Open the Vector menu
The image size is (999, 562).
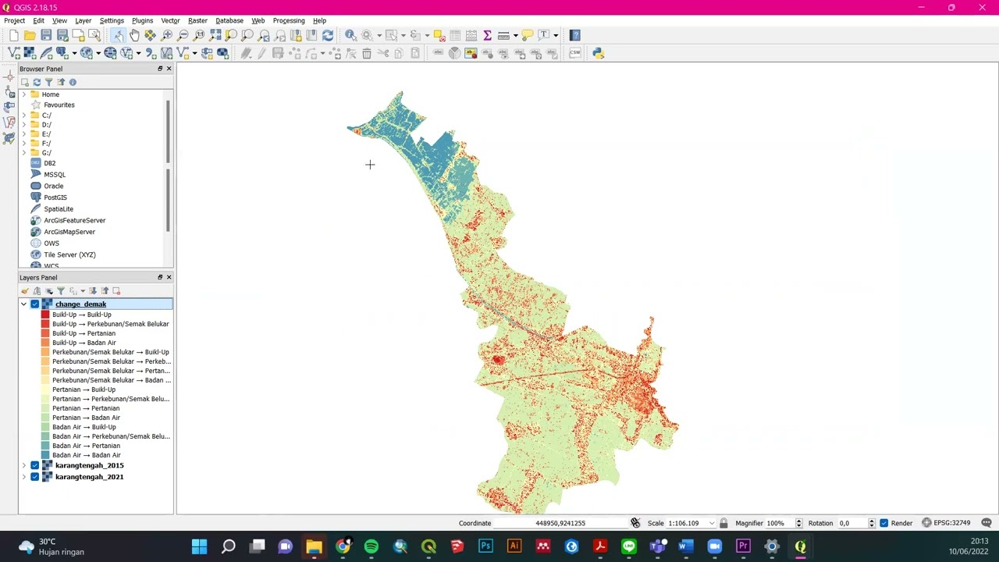click(170, 20)
